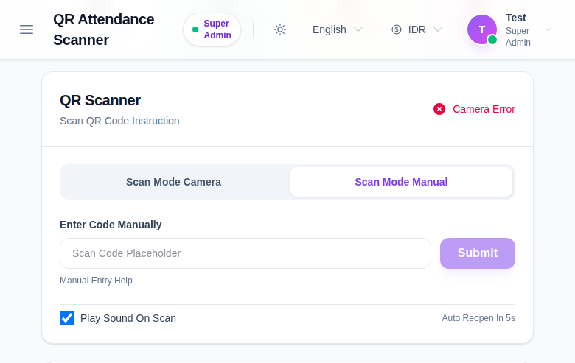Select the Scan Mode Manual tab

coord(401,182)
